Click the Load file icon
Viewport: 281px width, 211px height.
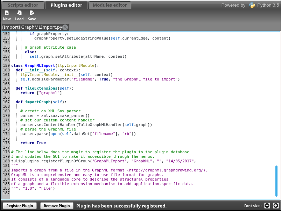pos(19,13)
